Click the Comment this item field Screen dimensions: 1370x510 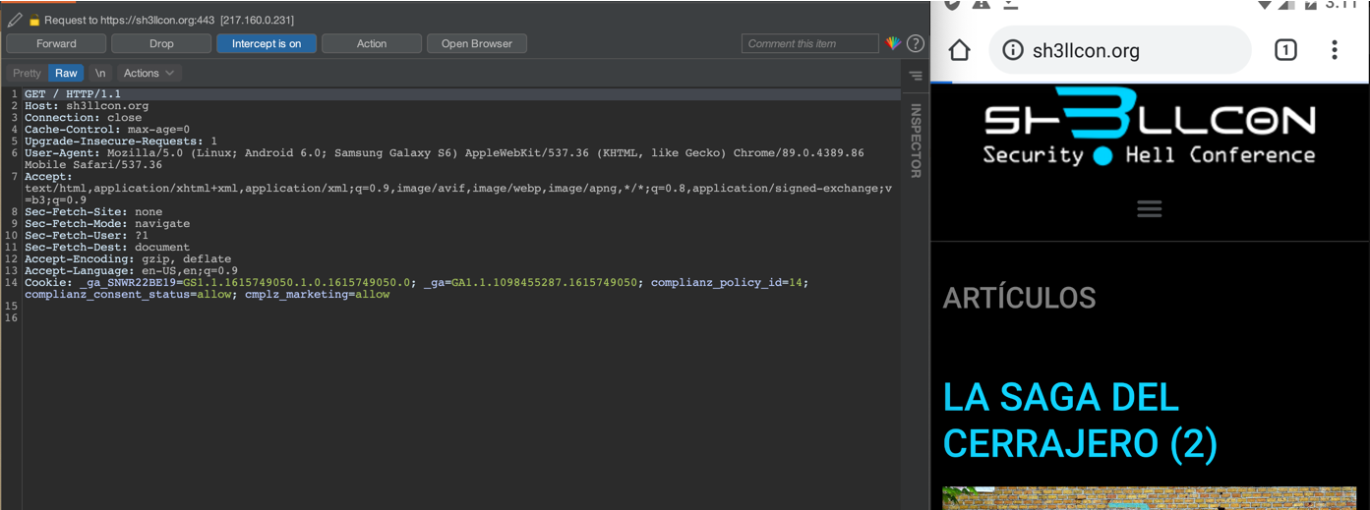(809, 43)
